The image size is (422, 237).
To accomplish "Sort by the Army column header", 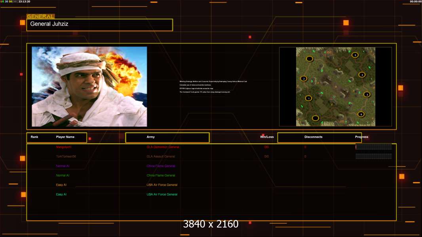I will [151, 137].
